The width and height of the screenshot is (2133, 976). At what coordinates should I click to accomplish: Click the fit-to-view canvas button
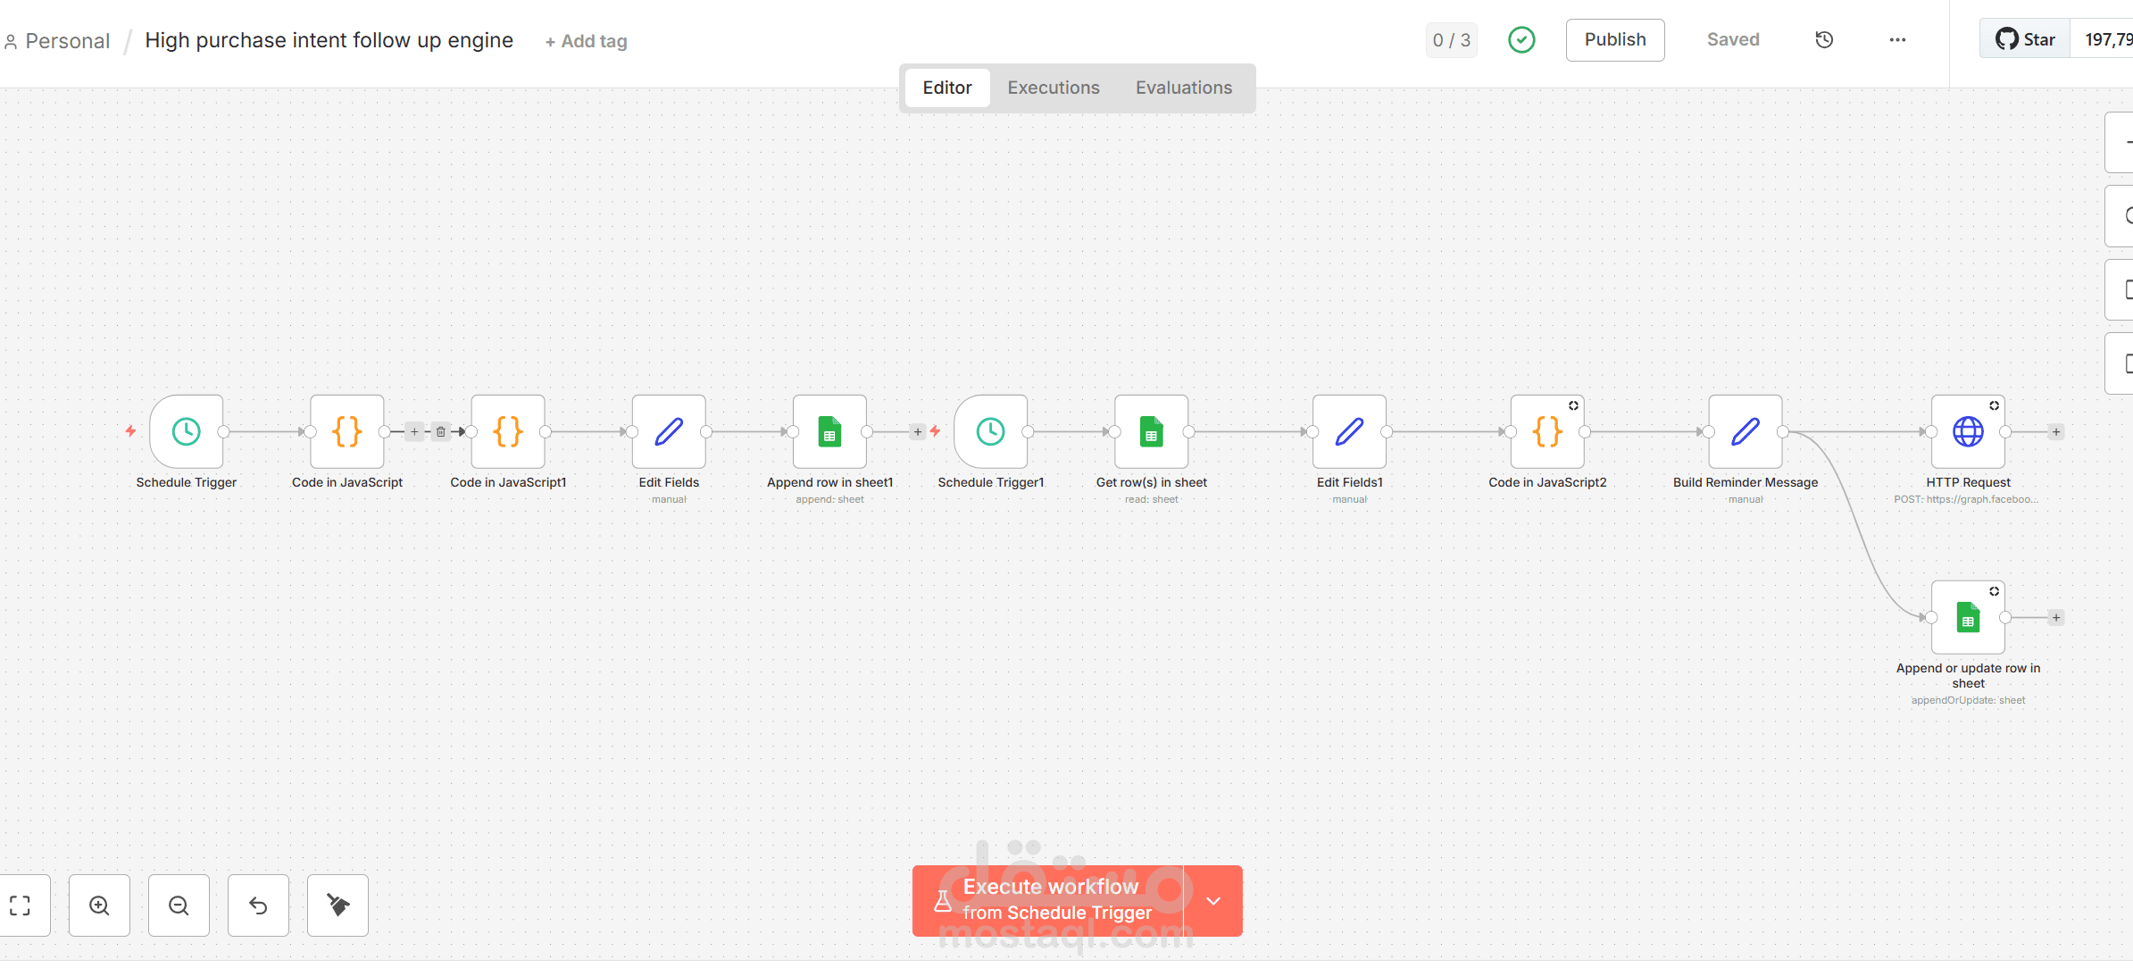(x=20, y=905)
